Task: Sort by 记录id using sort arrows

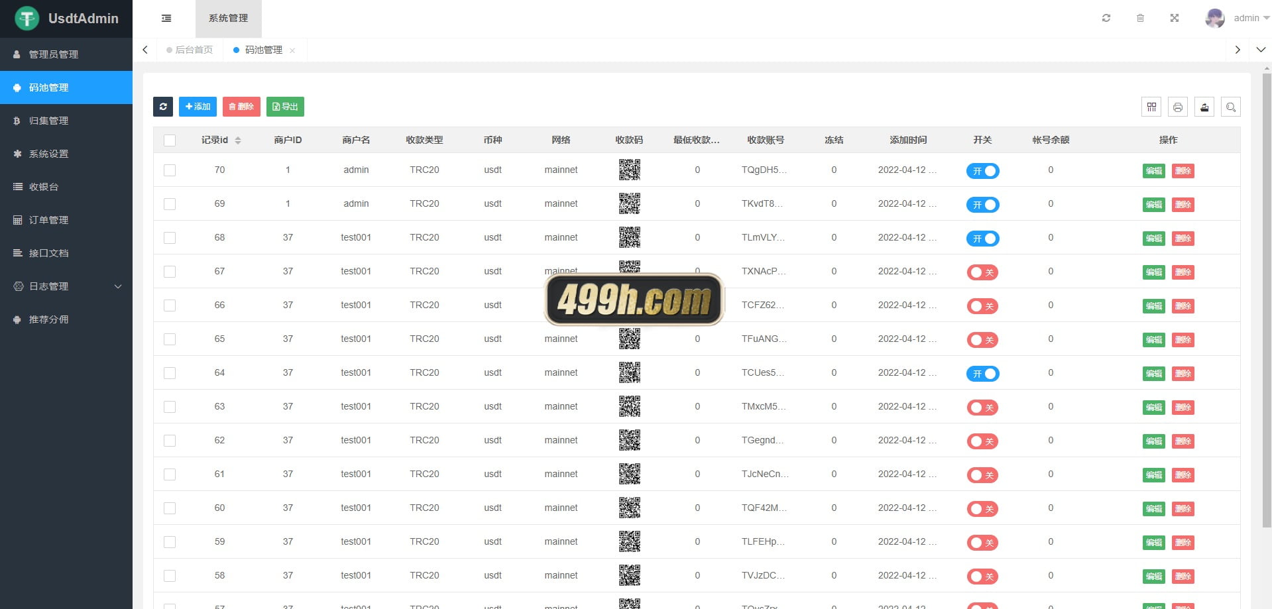Action: coord(238,140)
